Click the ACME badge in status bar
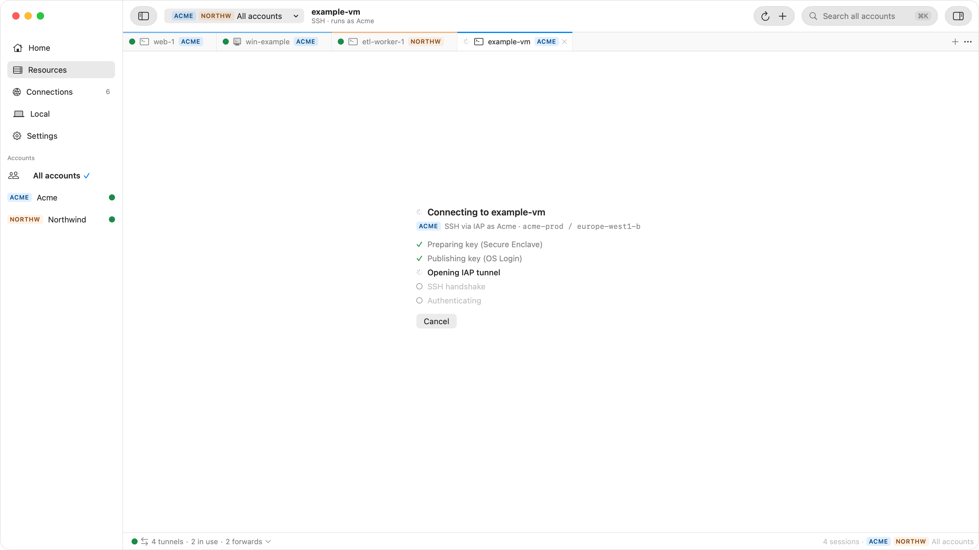 click(878, 542)
